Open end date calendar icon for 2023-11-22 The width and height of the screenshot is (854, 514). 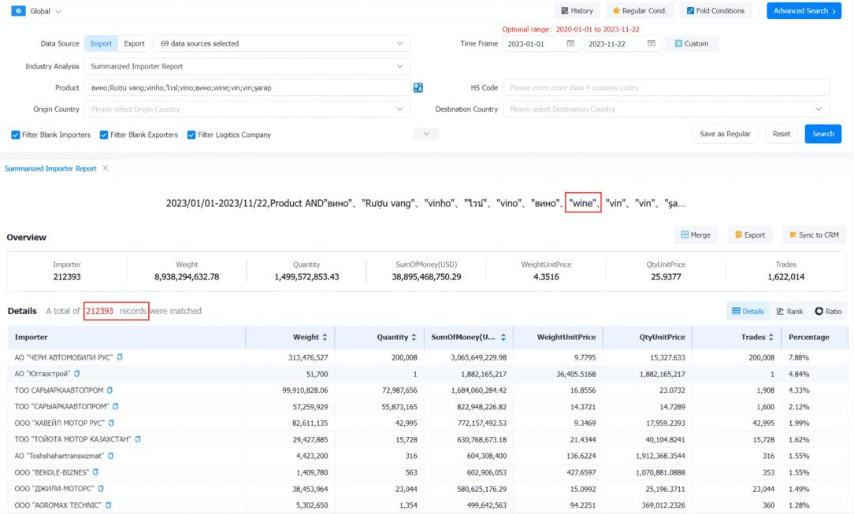point(652,43)
